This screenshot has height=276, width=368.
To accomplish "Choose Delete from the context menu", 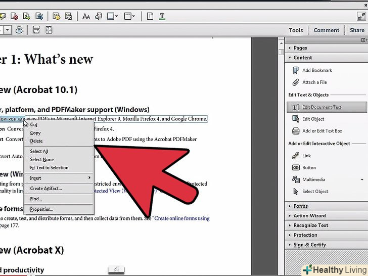I will pos(59,141).
